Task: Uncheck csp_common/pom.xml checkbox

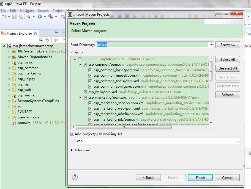Action: pos(85,65)
